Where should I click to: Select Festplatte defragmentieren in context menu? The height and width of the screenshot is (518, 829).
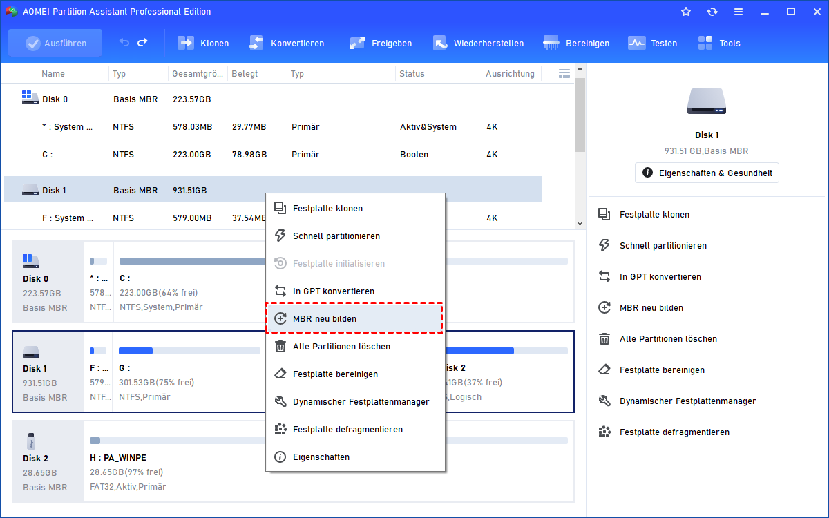click(x=355, y=430)
